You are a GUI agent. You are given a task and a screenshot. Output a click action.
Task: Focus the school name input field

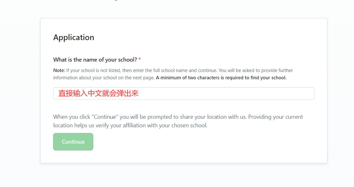pos(184,93)
